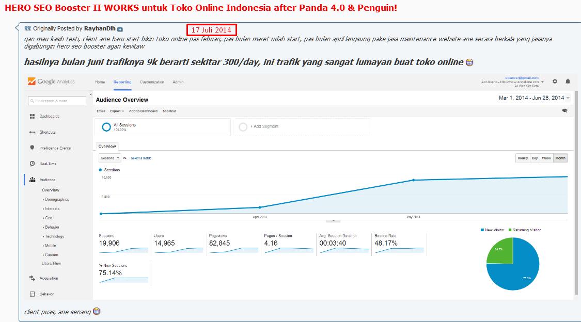Click the graduation cap education icon
The width and height of the screenshot is (581, 322).
[x=564, y=110]
